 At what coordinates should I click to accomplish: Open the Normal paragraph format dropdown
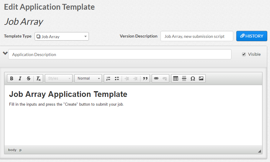click(x=88, y=78)
